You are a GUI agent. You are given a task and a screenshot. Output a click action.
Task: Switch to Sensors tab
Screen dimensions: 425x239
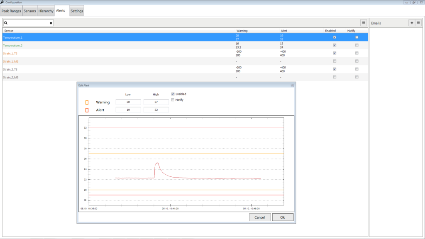point(29,11)
